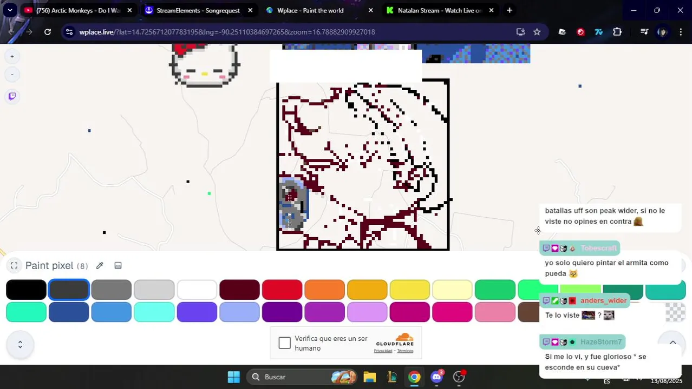Select the transparent checkered swatch
Image resolution: width=692 pixels, height=389 pixels.
(675, 312)
